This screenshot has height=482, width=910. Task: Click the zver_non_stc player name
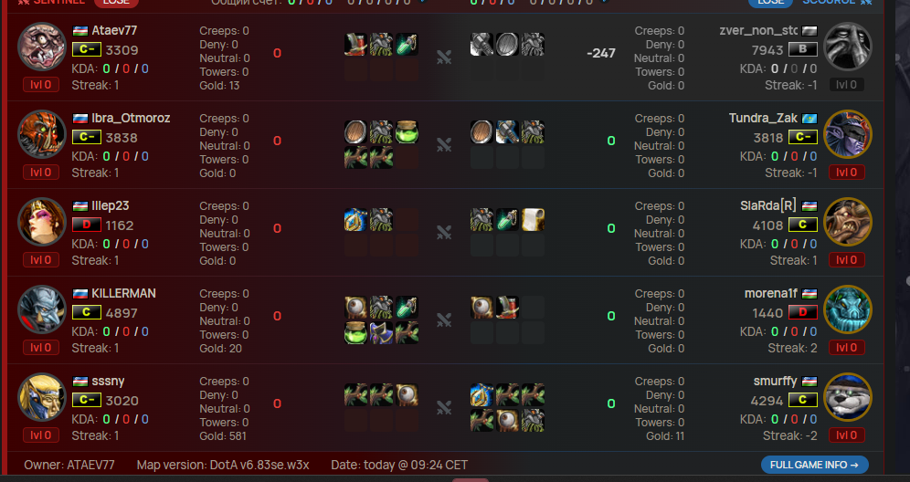click(x=758, y=31)
